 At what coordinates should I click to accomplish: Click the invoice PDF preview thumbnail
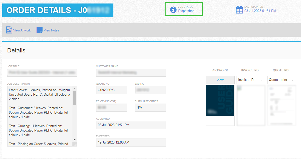(251, 105)
